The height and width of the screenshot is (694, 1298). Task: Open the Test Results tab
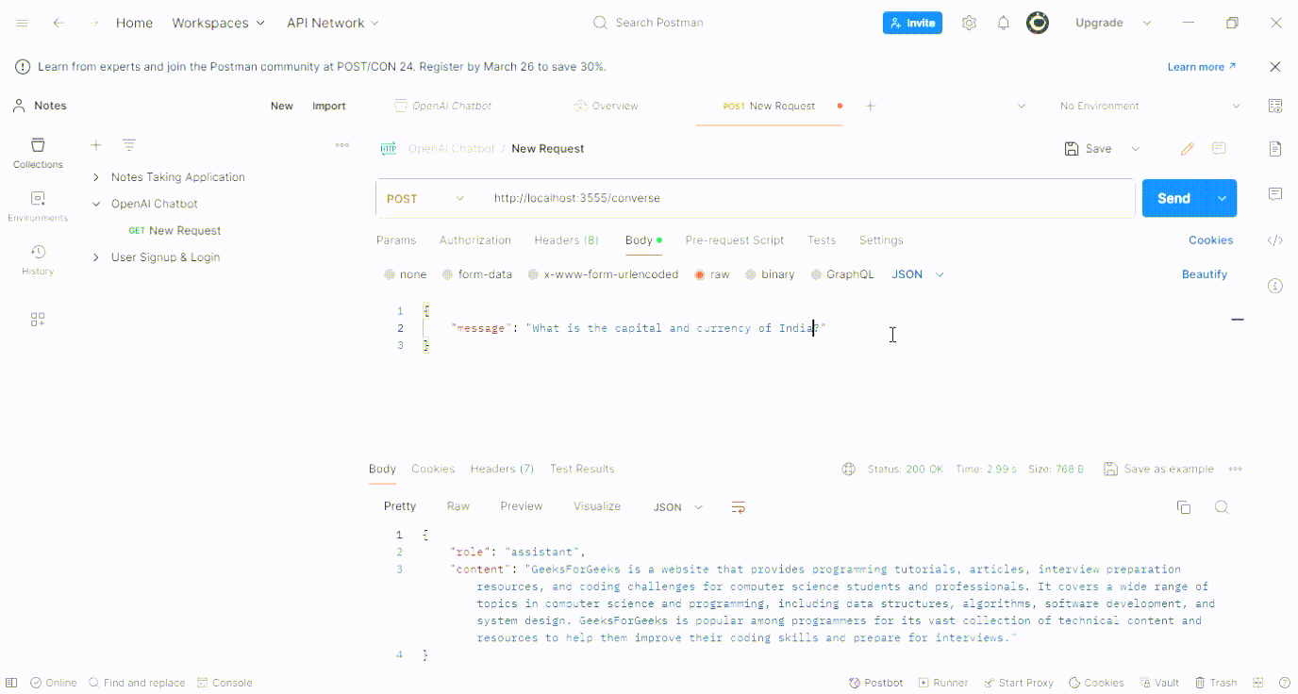point(582,469)
